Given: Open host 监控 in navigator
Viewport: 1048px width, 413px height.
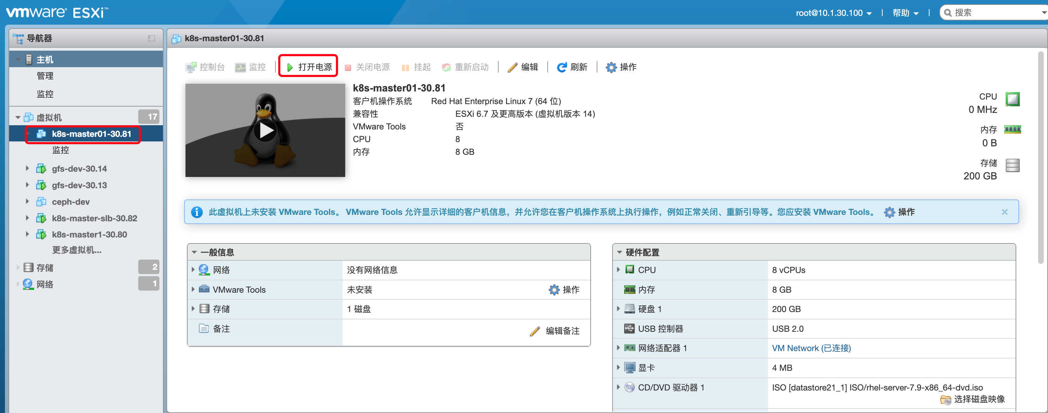Looking at the screenshot, I should pos(45,94).
